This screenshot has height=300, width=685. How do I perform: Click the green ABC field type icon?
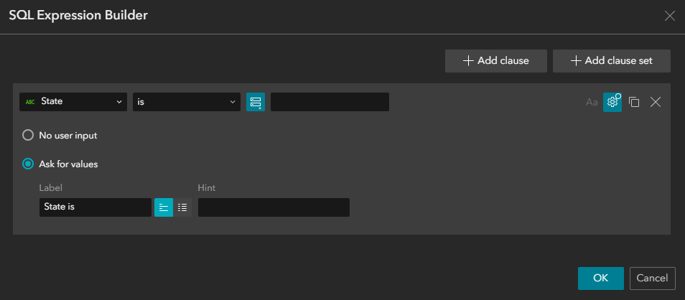pos(30,102)
